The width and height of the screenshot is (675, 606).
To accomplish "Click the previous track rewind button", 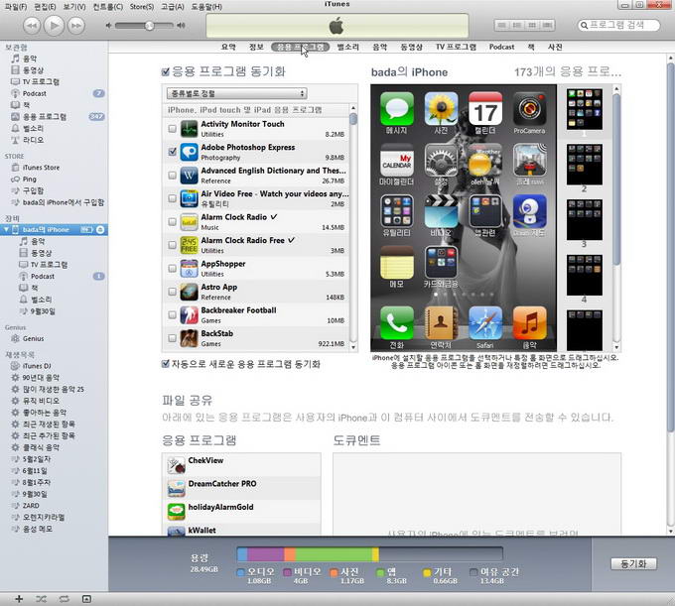I will (32, 26).
